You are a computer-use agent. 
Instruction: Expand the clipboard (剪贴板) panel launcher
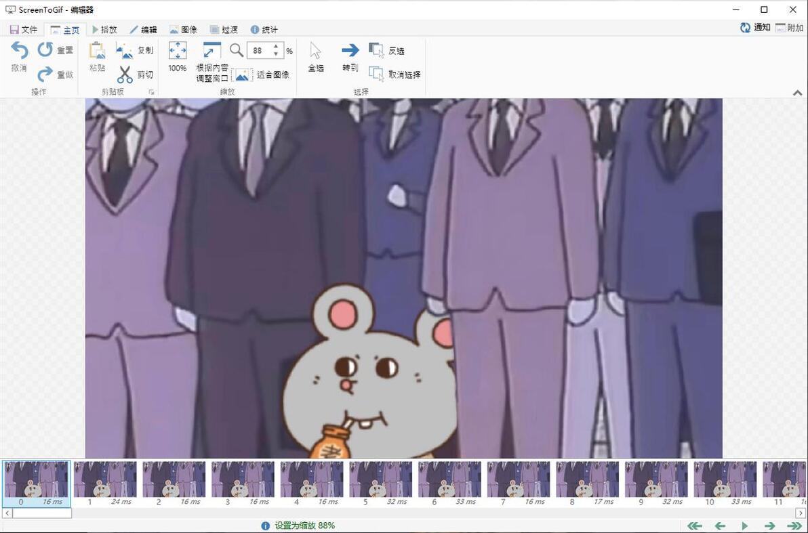click(152, 92)
